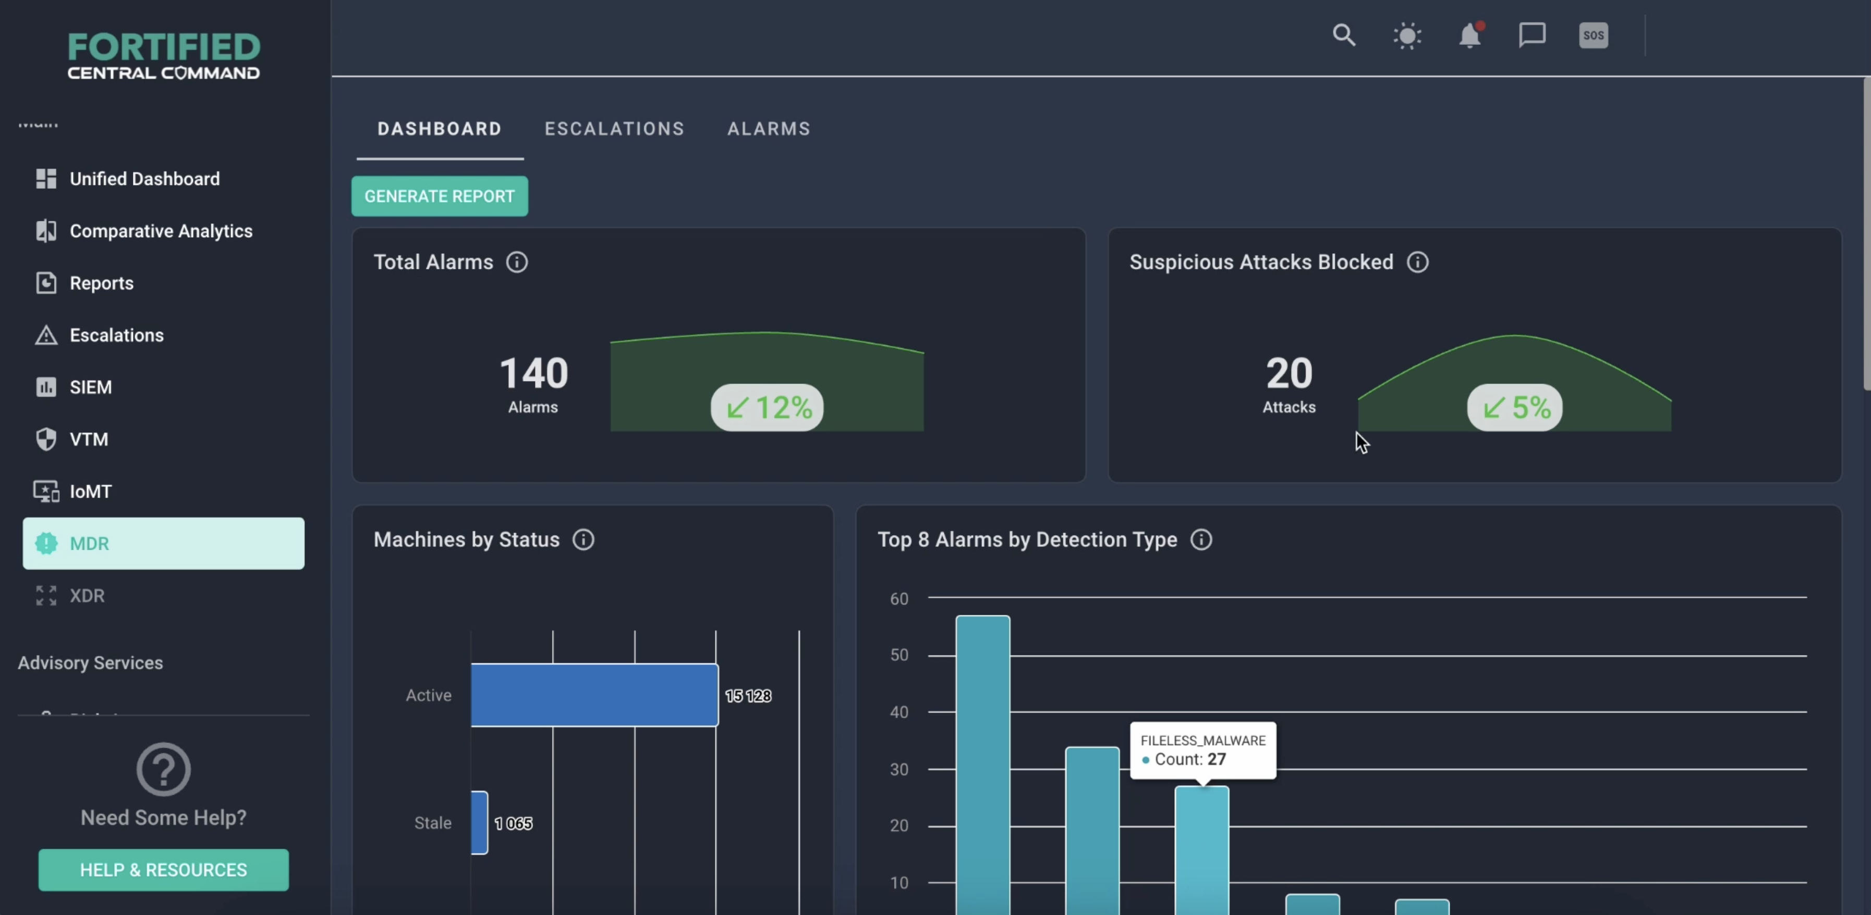Click the 'Need Some Help?' text
This screenshot has width=1871, height=915.
pos(163,818)
